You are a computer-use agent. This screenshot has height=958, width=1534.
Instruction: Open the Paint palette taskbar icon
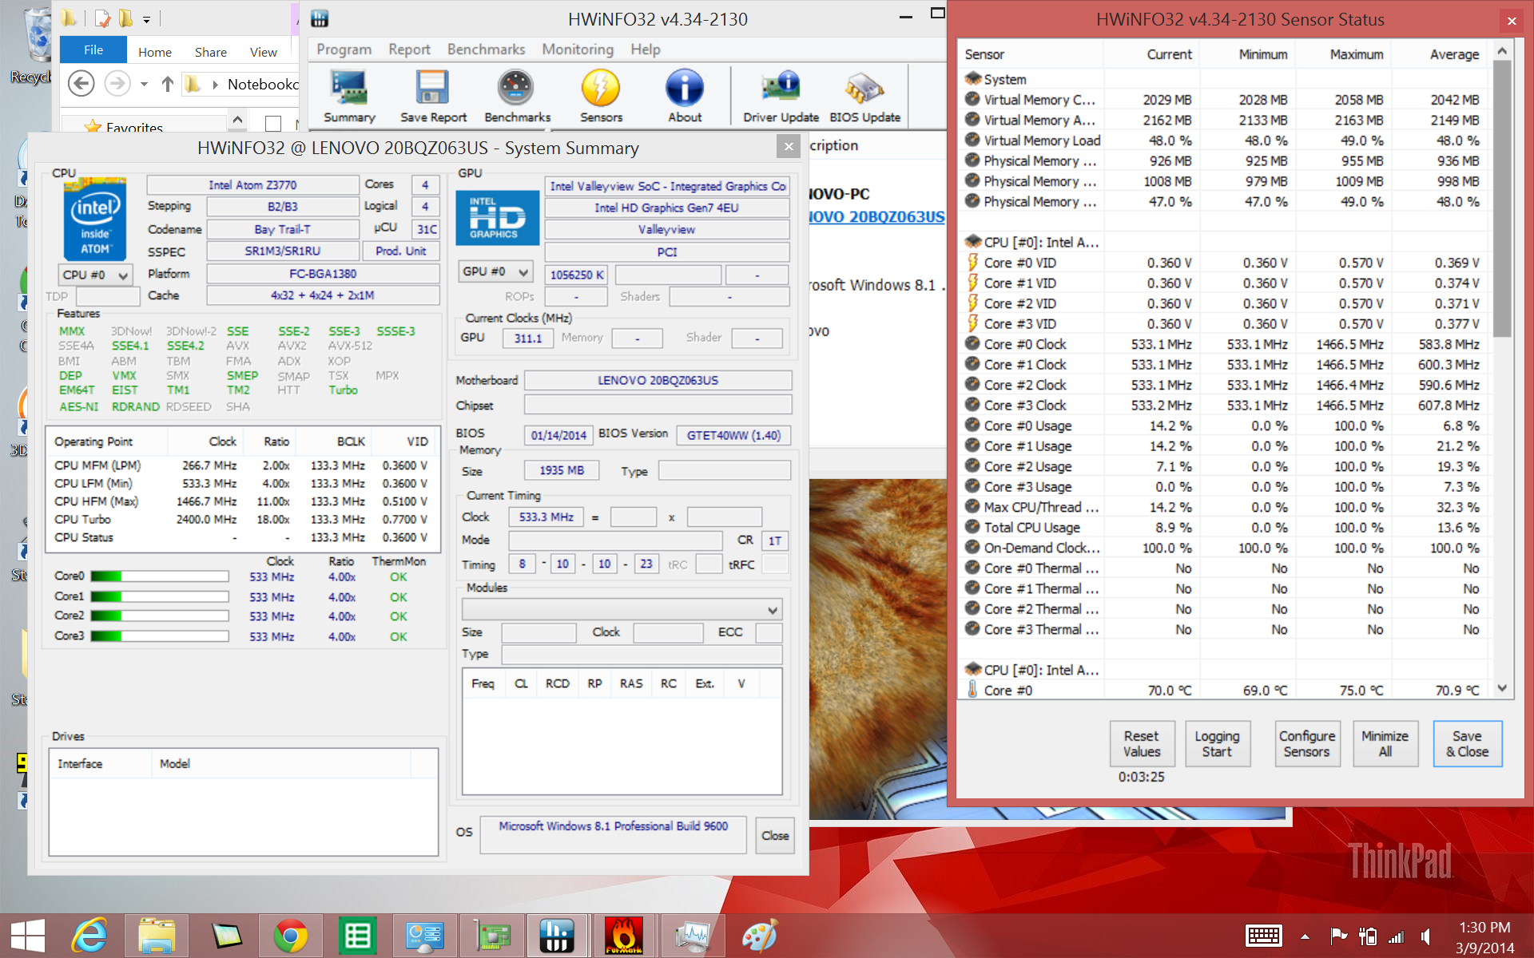(x=758, y=936)
